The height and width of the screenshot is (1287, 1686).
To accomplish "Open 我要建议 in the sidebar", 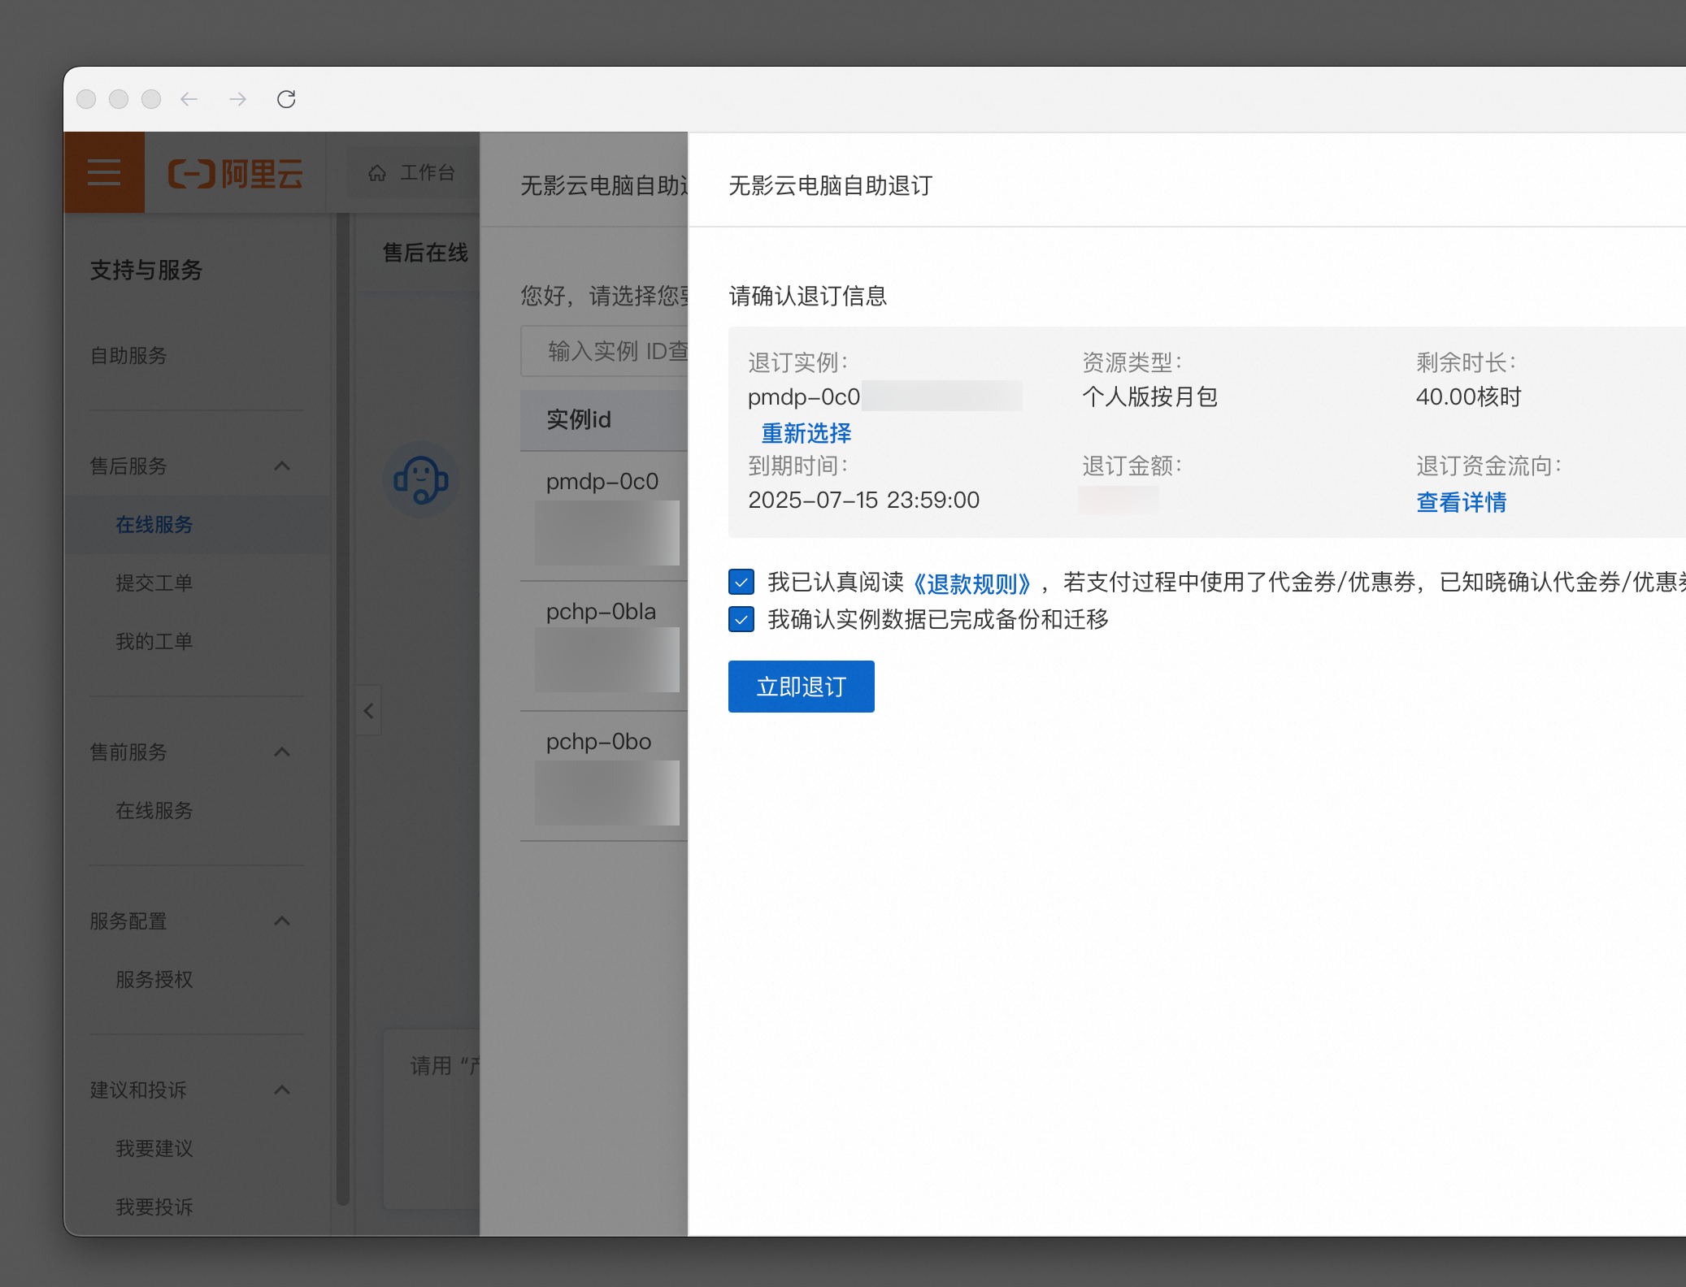I will click(x=154, y=1148).
